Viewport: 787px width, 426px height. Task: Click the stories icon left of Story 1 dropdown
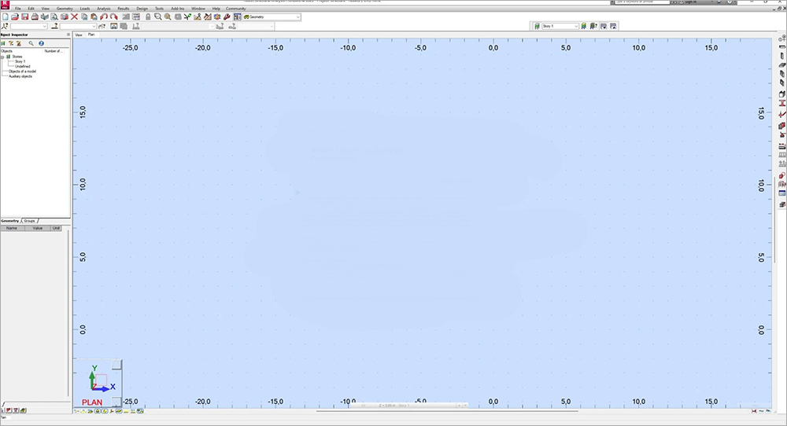pyautogui.click(x=537, y=26)
